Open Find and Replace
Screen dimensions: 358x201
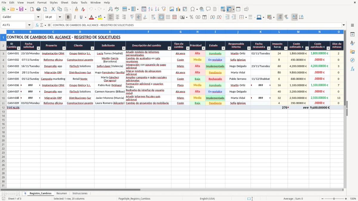click(110, 9)
